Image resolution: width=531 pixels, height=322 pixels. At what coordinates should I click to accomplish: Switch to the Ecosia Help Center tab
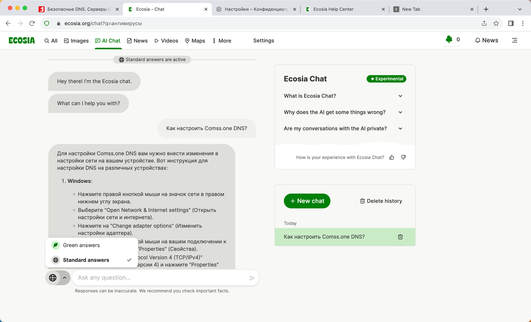333,9
